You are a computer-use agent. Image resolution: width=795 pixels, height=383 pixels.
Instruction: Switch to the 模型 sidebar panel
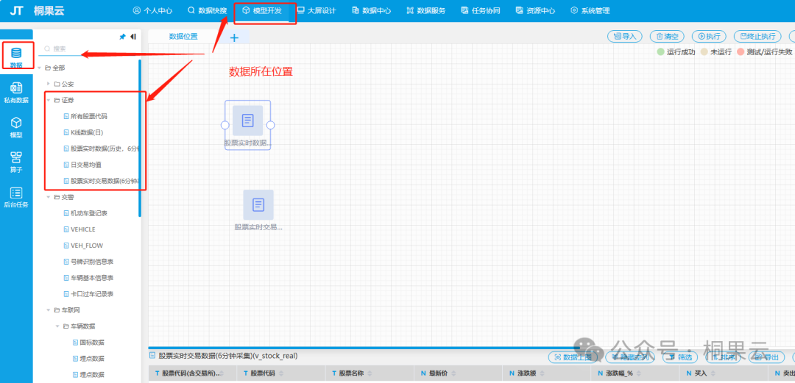(x=16, y=126)
